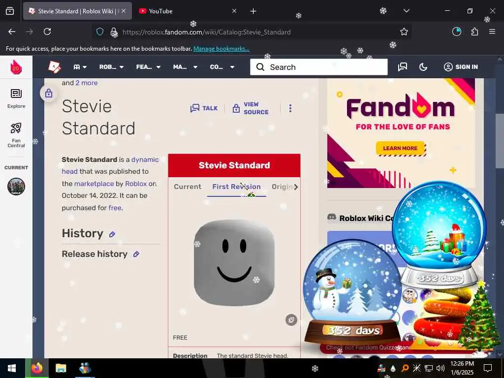This screenshot has height=378, width=504.
Task: Edit the History section with pencil icon
Action: pyautogui.click(x=112, y=234)
